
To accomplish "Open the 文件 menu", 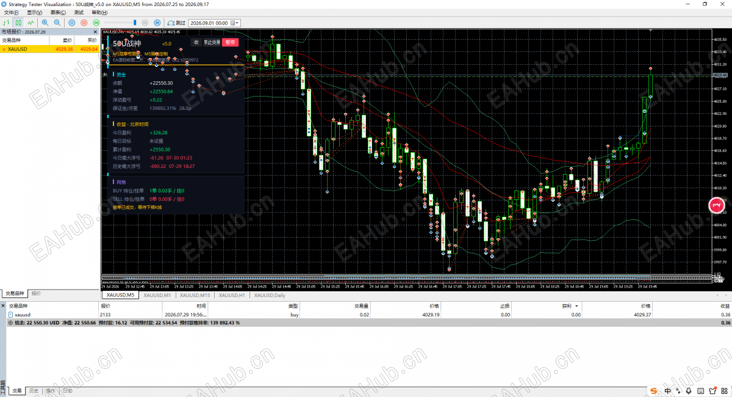I will pyautogui.click(x=11, y=12).
